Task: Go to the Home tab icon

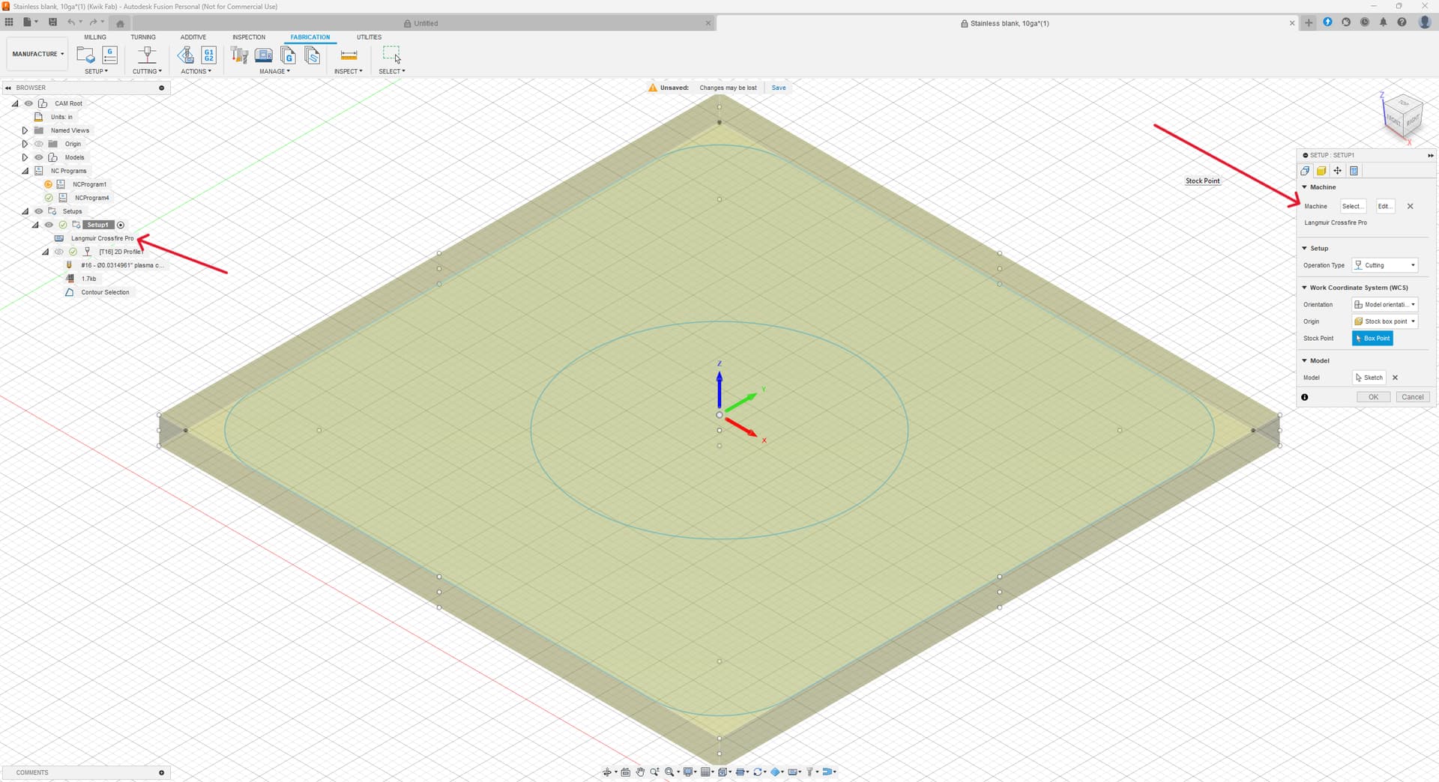Action: pos(120,23)
